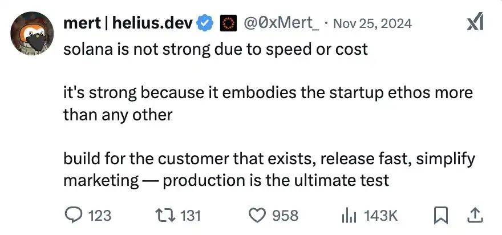Like the post with the heart icon
This screenshot has width=502, height=235.
pos(258,214)
